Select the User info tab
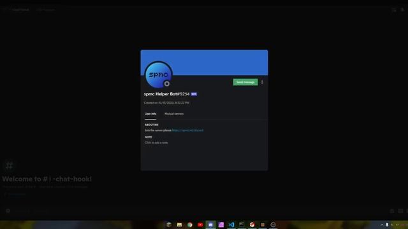 pos(150,114)
